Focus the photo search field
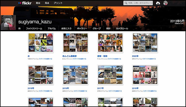Screen dimensions: 186x107 tap(138, 3)
